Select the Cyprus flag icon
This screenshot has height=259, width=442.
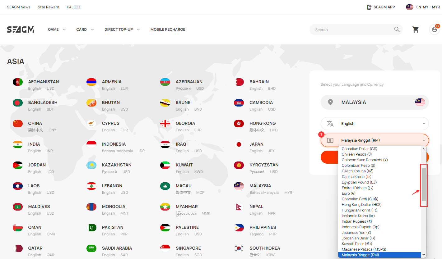click(91, 124)
